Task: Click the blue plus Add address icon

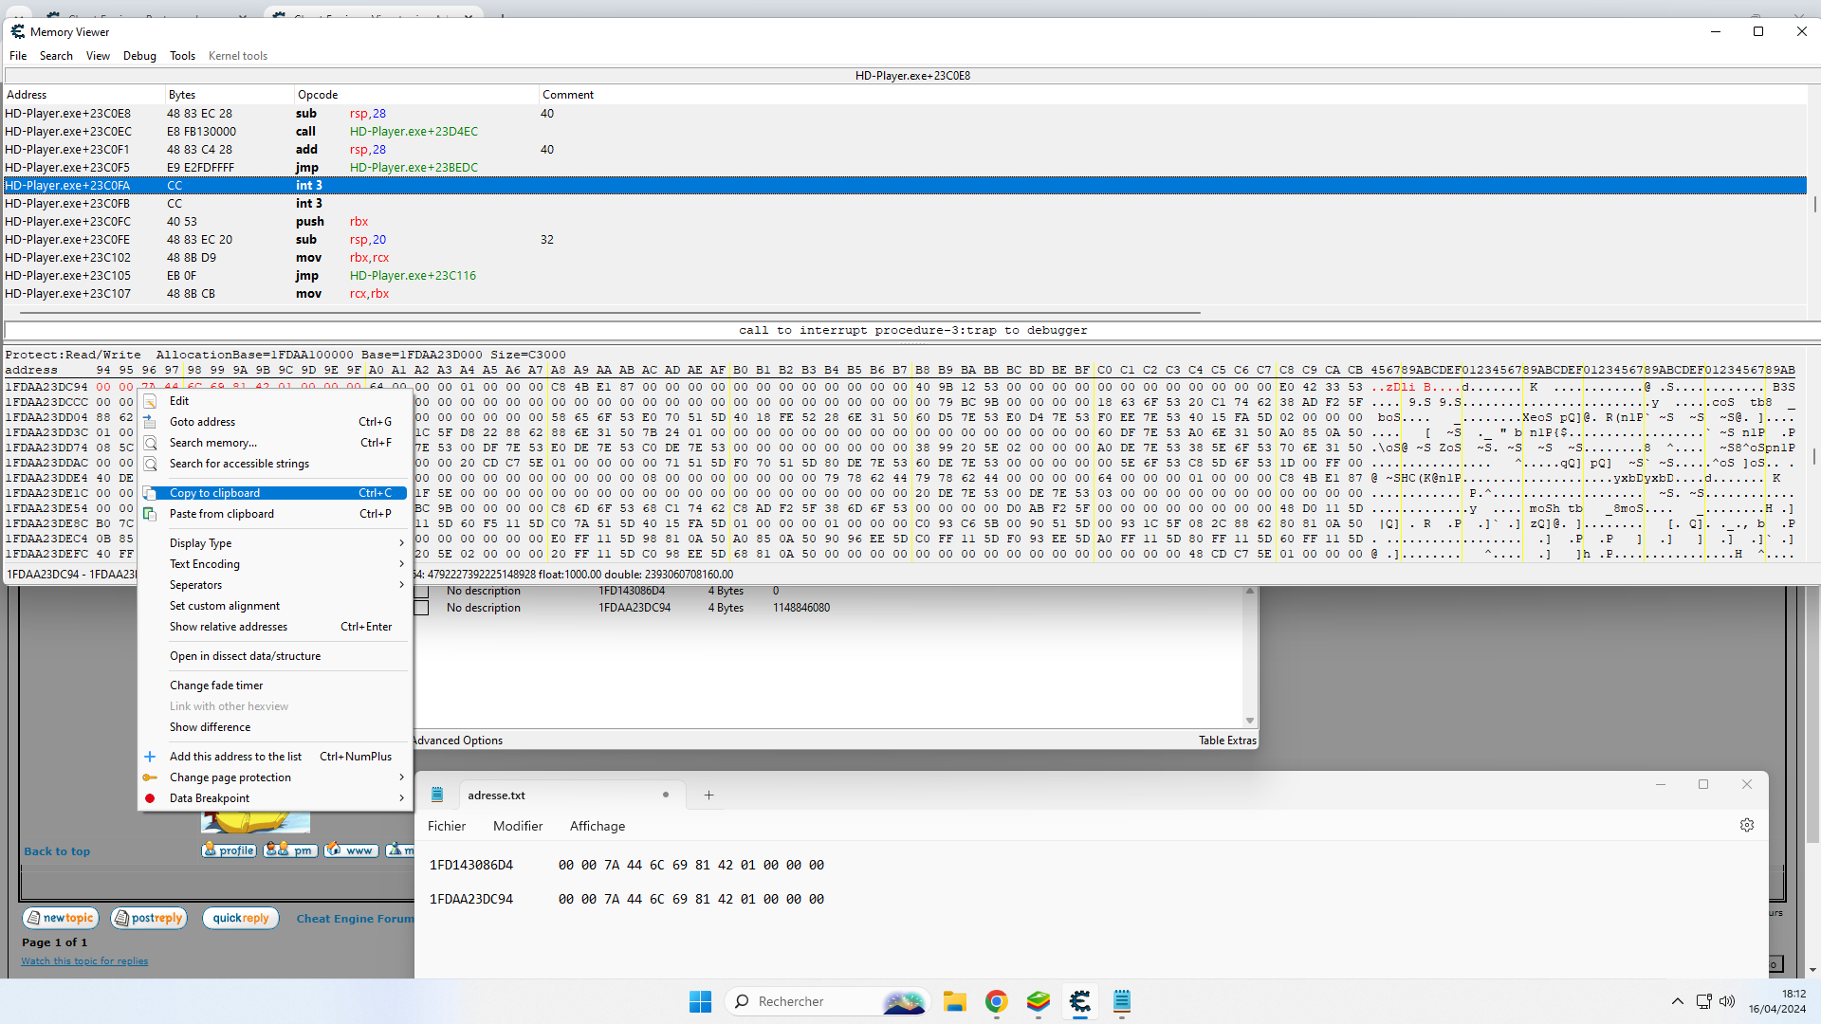Action: (150, 757)
